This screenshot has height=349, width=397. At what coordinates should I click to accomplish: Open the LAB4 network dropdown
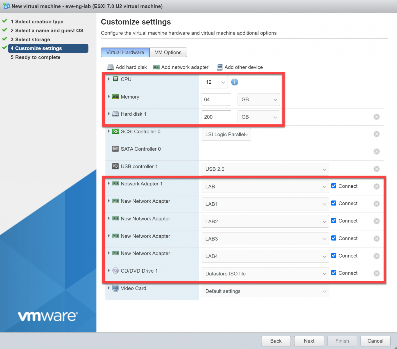(x=265, y=256)
